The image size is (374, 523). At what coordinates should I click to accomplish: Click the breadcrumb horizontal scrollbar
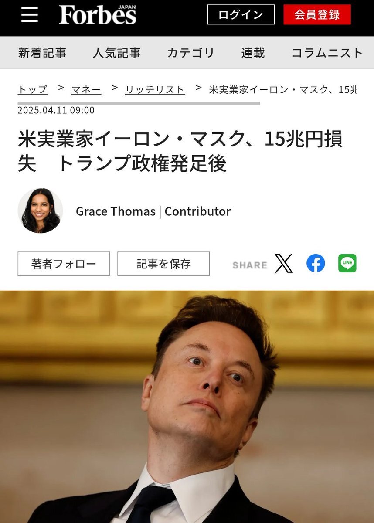139,104
